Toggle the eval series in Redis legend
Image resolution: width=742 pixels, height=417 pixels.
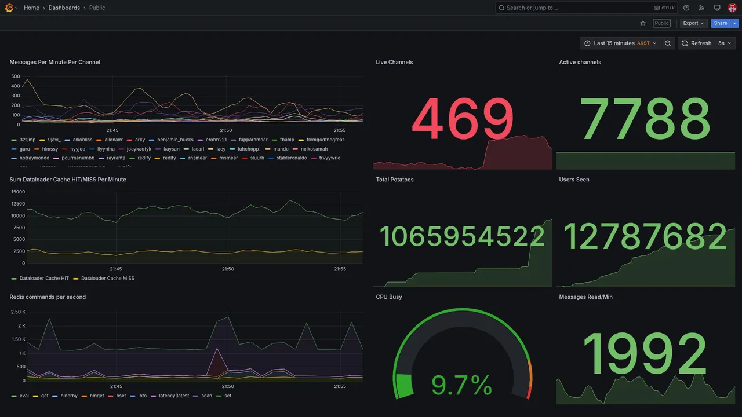tap(24, 396)
